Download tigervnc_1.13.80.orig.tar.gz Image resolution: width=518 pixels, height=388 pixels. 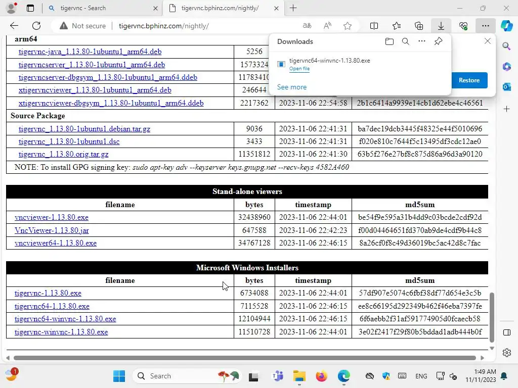[63, 154]
